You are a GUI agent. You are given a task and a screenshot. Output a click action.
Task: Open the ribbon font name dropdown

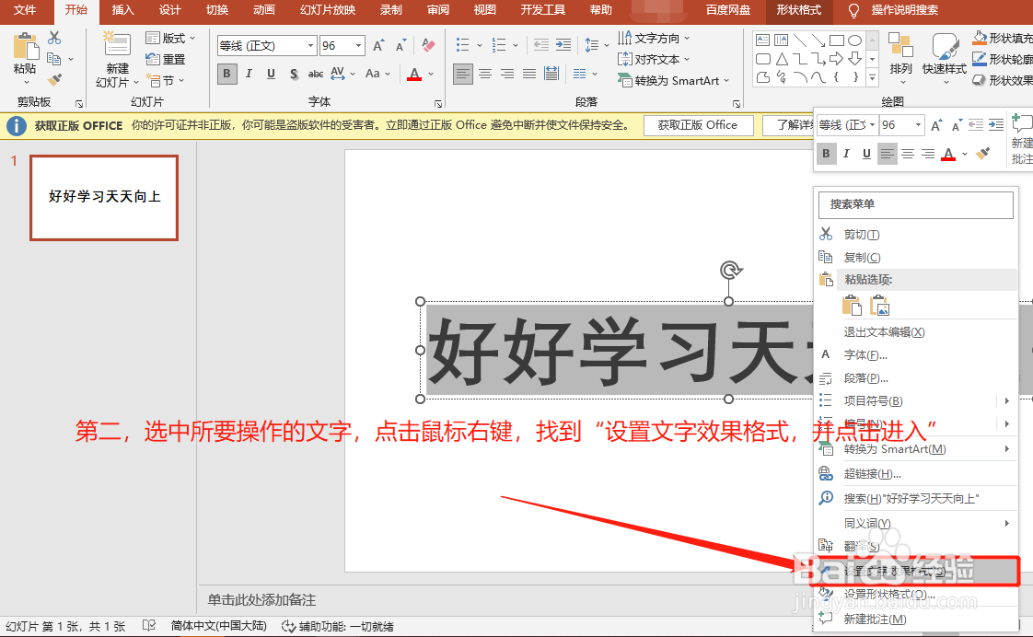(x=310, y=45)
